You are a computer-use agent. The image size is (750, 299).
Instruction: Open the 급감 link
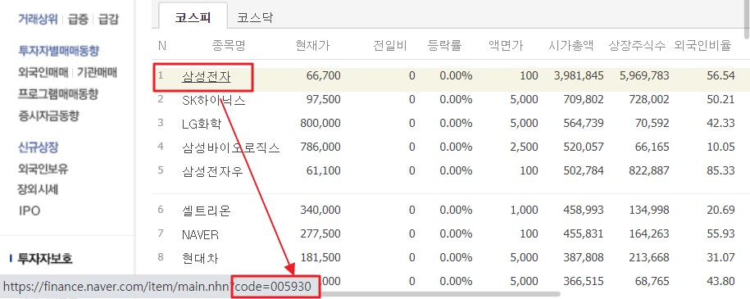108,20
